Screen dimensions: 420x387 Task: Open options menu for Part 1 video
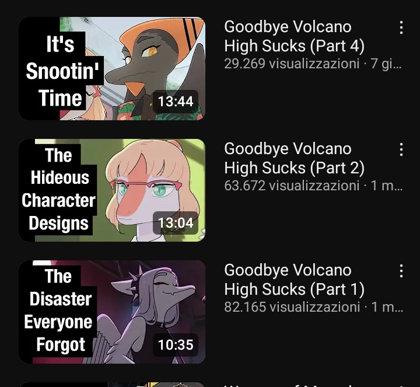(401, 271)
